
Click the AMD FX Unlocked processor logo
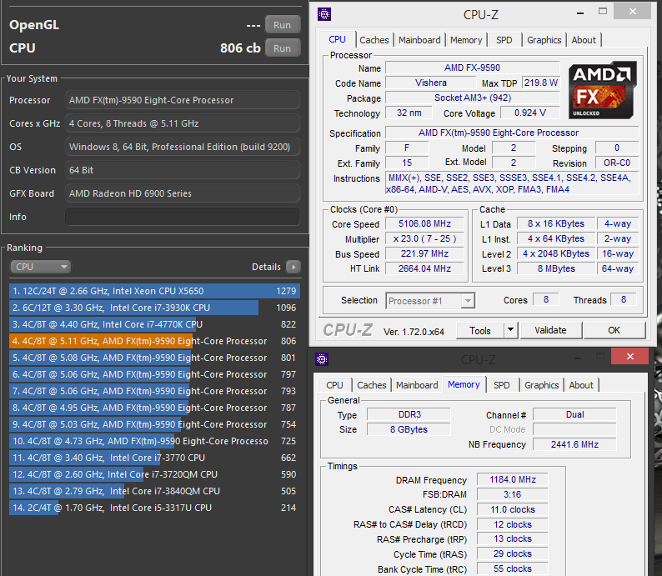603,90
